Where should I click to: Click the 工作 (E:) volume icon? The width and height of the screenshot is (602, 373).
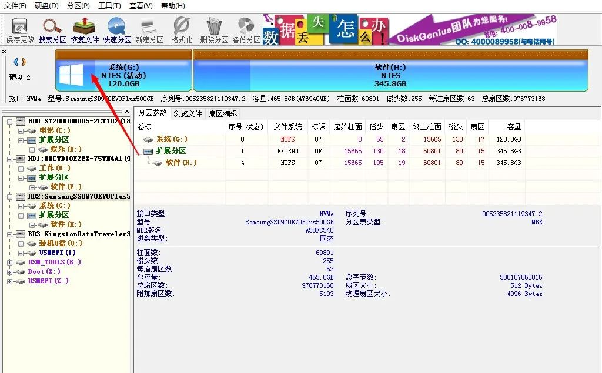click(31, 169)
